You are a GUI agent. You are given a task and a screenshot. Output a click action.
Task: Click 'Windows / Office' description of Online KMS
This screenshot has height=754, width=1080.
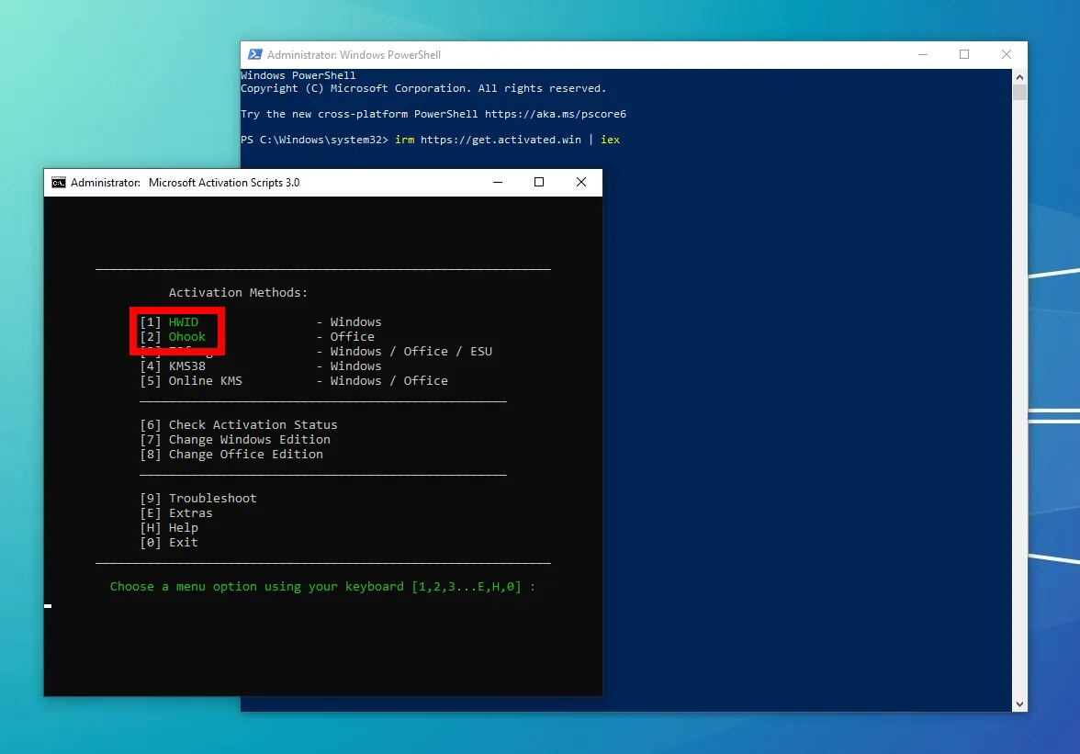click(389, 381)
